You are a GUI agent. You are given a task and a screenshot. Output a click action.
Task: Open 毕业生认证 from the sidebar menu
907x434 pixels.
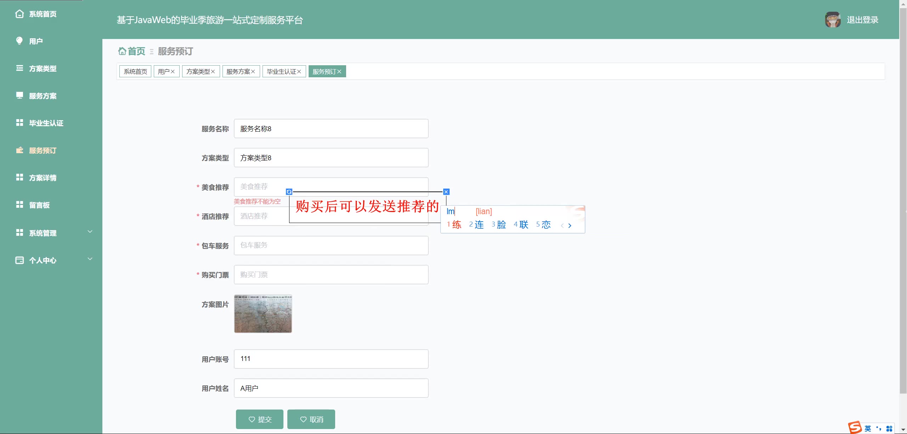click(46, 123)
